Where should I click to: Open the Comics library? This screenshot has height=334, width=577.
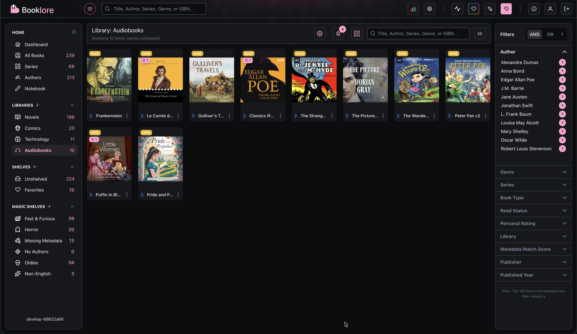tap(45, 128)
